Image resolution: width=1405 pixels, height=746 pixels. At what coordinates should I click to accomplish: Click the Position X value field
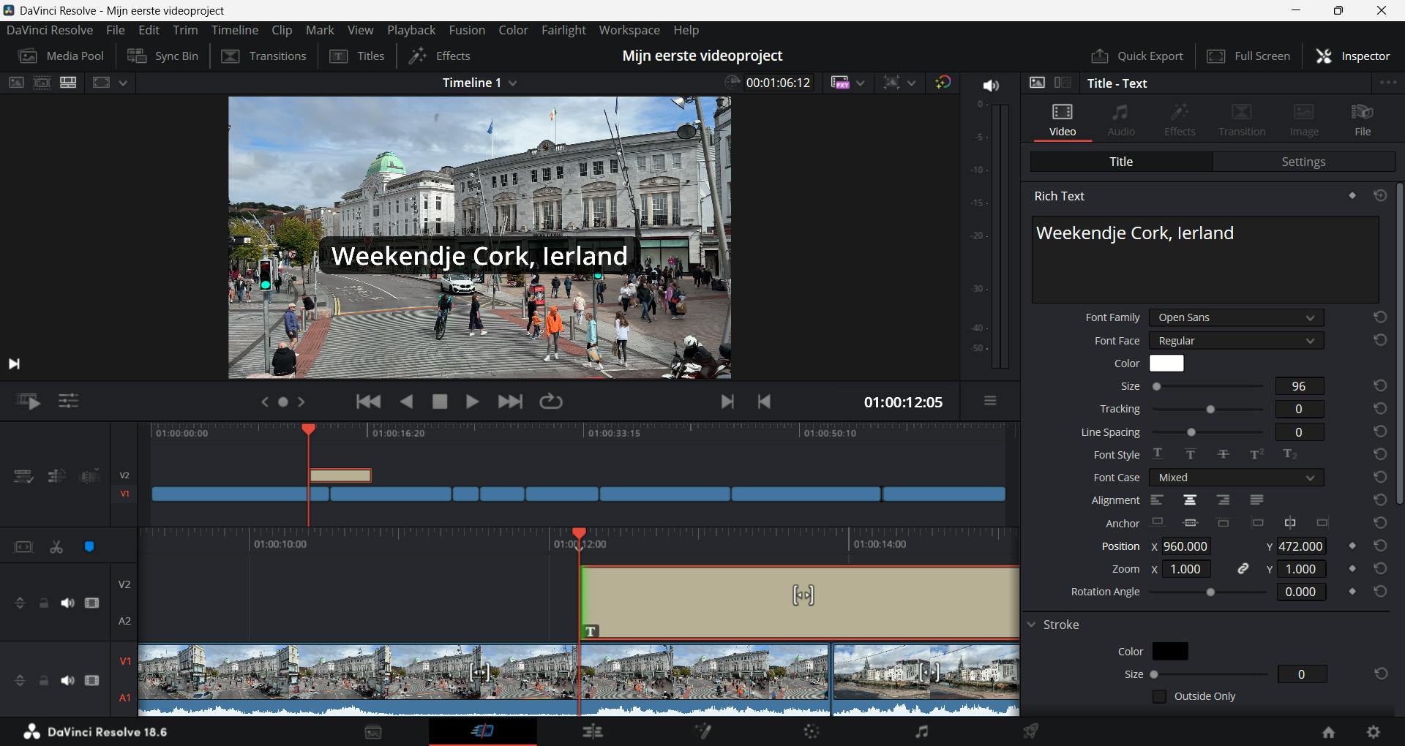coord(1185,546)
